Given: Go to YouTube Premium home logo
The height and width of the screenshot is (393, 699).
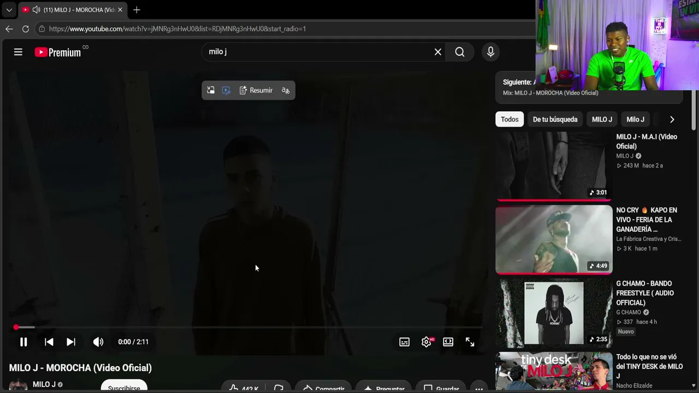Looking at the screenshot, I should click(58, 52).
